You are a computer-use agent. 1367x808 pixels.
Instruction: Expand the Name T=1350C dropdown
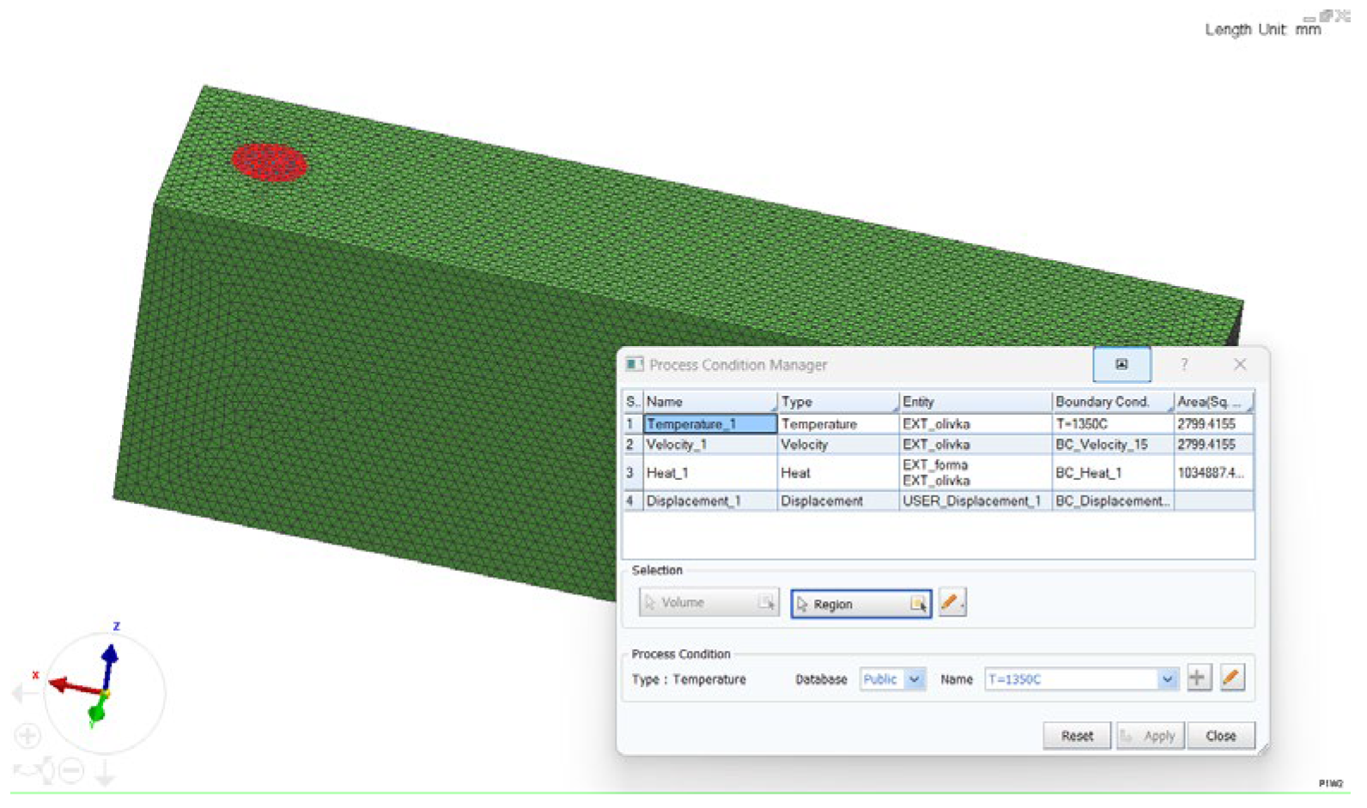pyautogui.click(x=1166, y=679)
